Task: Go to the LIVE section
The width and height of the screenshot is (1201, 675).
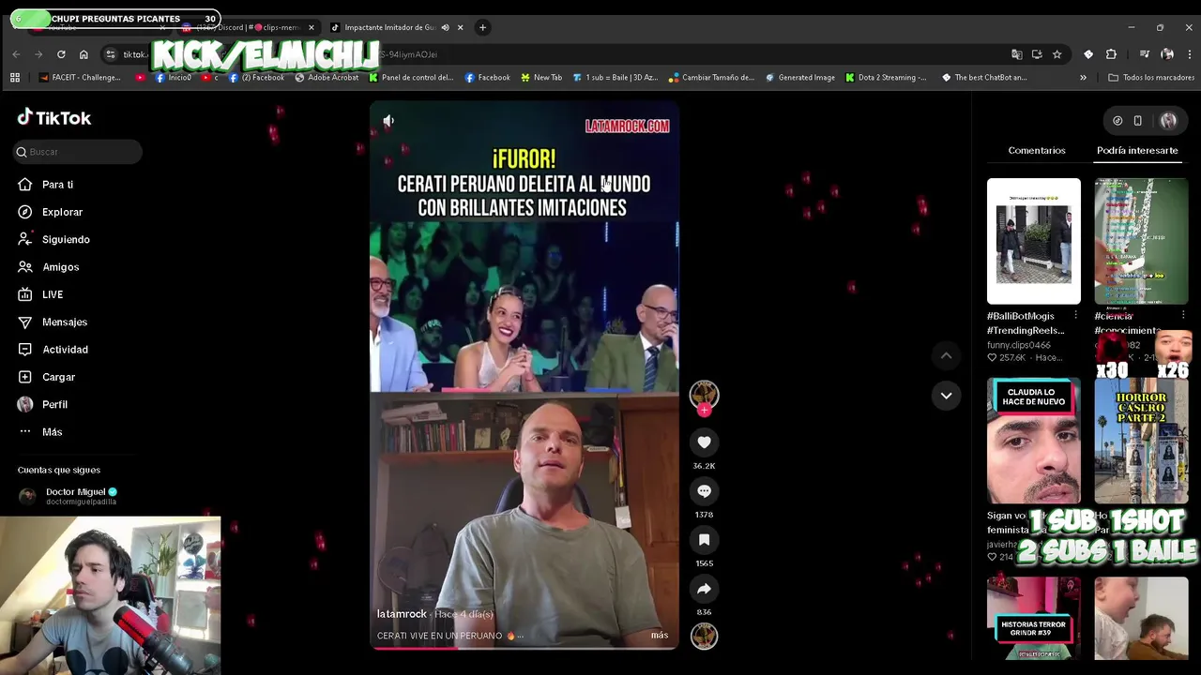Action: tap(52, 294)
